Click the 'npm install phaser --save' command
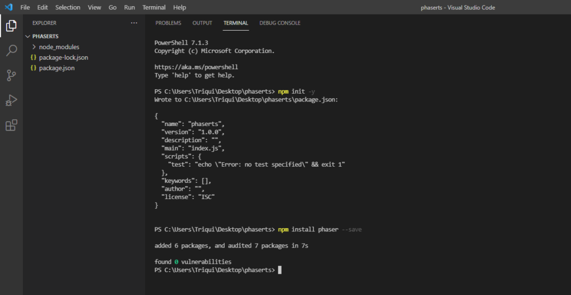This screenshot has height=295, width=571. pyautogui.click(x=320, y=229)
